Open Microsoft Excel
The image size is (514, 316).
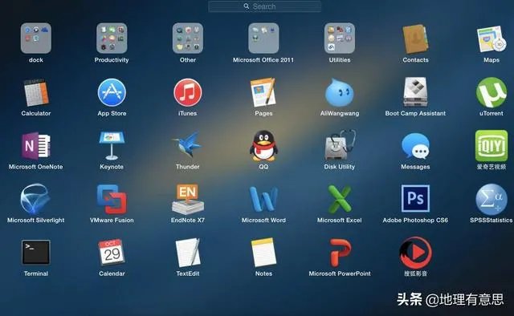pos(340,199)
